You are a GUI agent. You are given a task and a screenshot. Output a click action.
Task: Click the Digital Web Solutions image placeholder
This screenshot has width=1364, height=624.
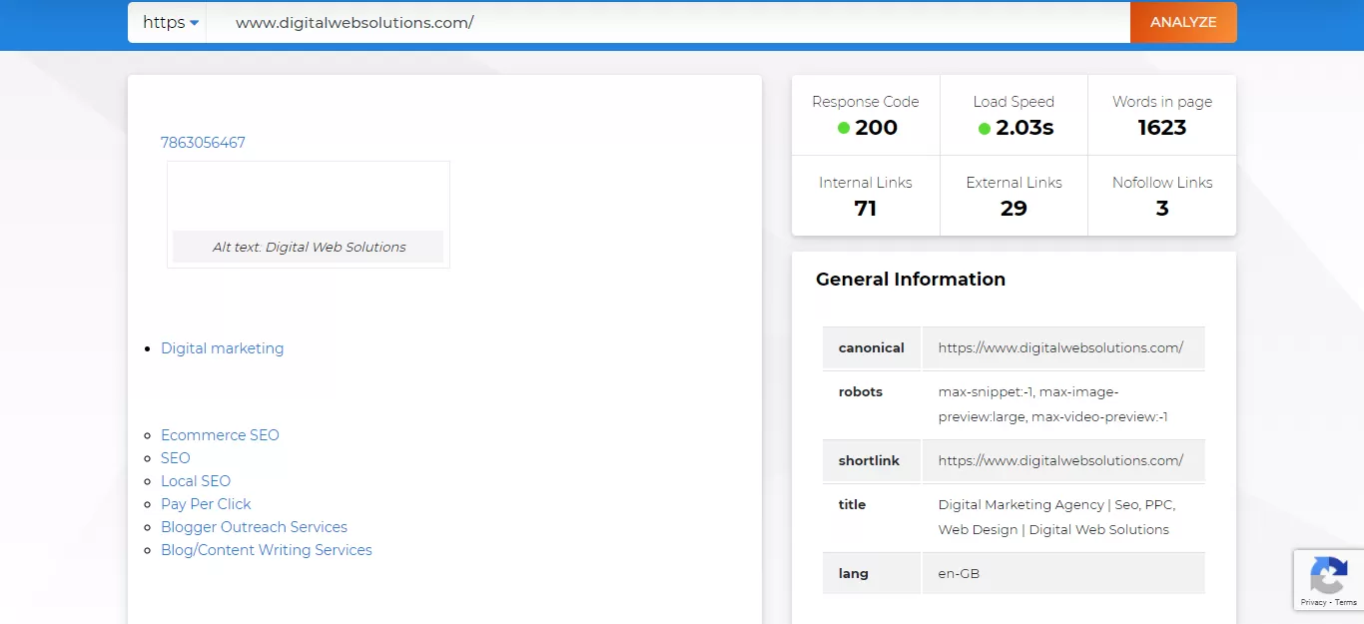(309, 214)
